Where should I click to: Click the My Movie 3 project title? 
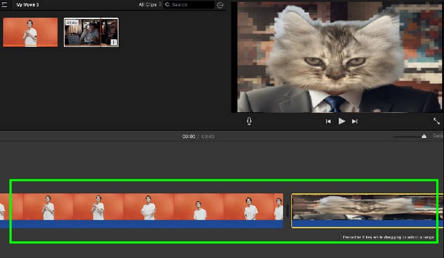[27, 5]
